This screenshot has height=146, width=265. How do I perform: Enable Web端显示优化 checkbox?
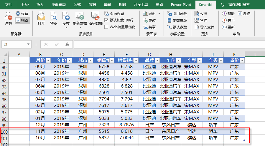106,27
